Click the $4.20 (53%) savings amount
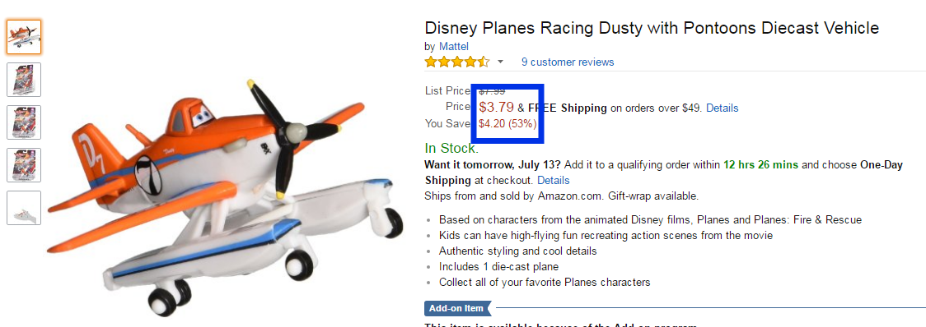The width and height of the screenshot is (926, 327). coord(507,124)
